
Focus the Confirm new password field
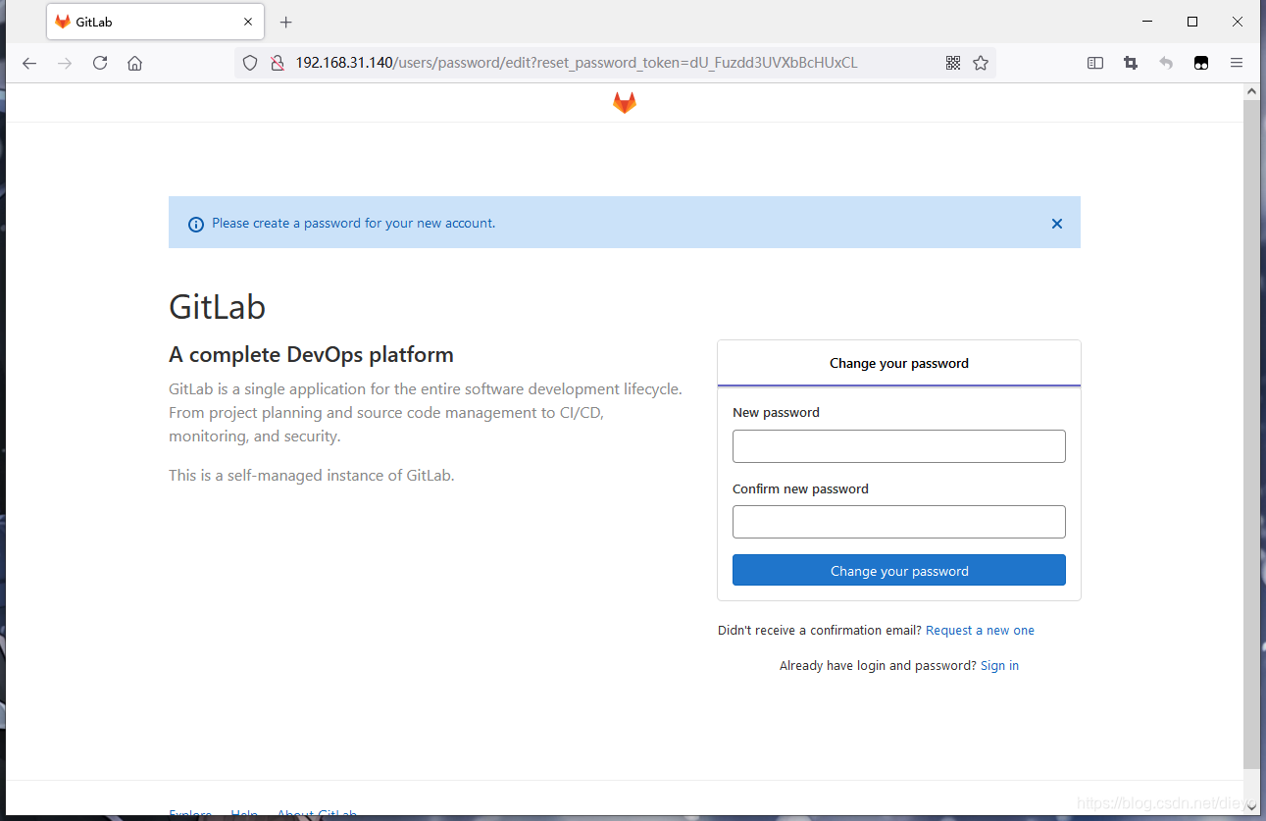coord(899,522)
